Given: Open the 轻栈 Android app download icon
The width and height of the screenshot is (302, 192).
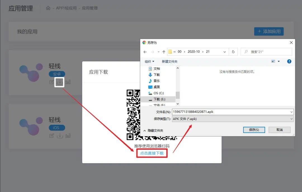Looking at the screenshot, I should pyautogui.click(x=60, y=82).
